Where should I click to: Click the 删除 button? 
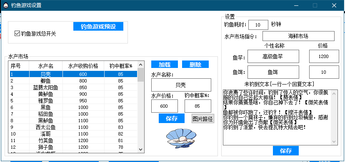pos(195,64)
